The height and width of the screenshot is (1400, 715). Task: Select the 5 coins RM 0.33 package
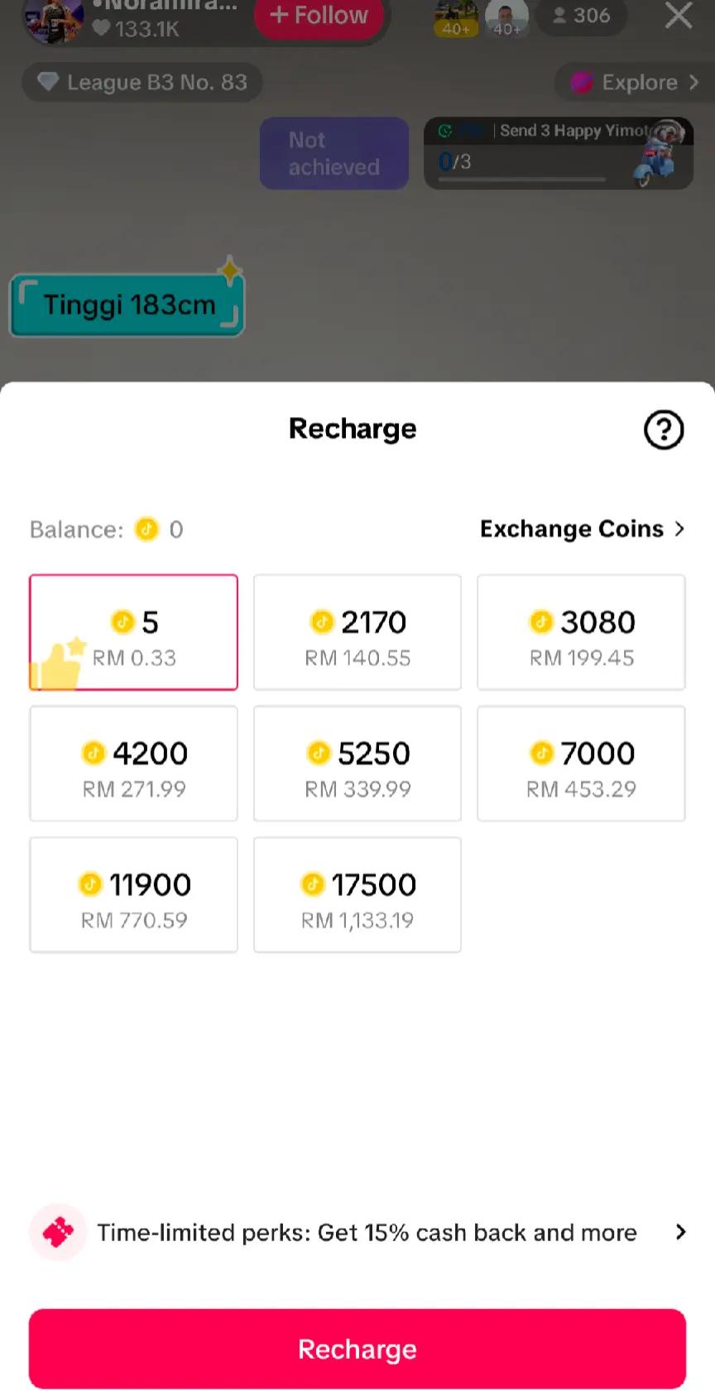134,633
